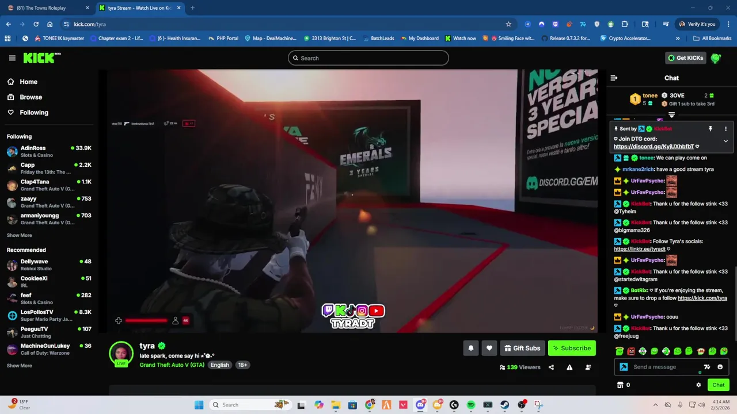
Task: Click the report warning triangle icon
Action: click(x=569, y=367)
